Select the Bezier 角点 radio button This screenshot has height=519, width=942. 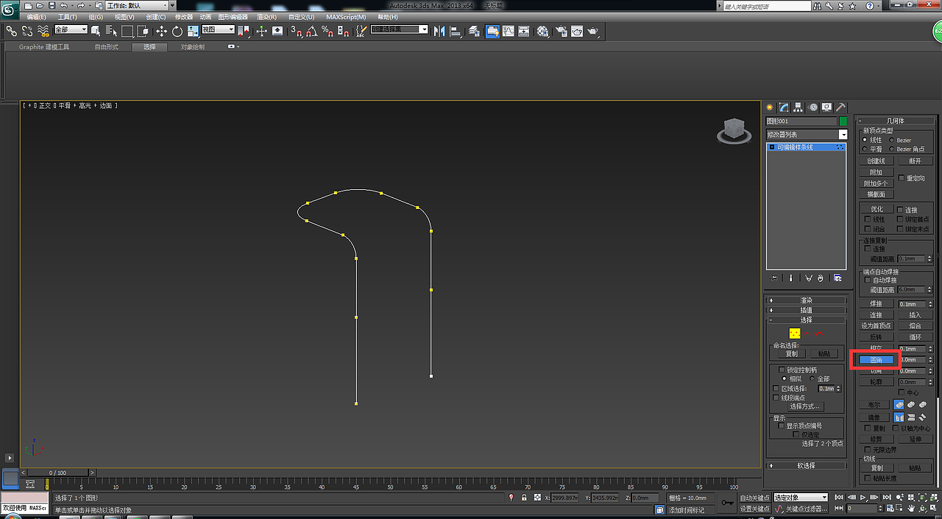[892, 149]
